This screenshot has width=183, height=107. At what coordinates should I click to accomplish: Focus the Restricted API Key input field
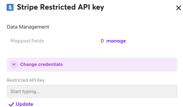pos(92,91)
